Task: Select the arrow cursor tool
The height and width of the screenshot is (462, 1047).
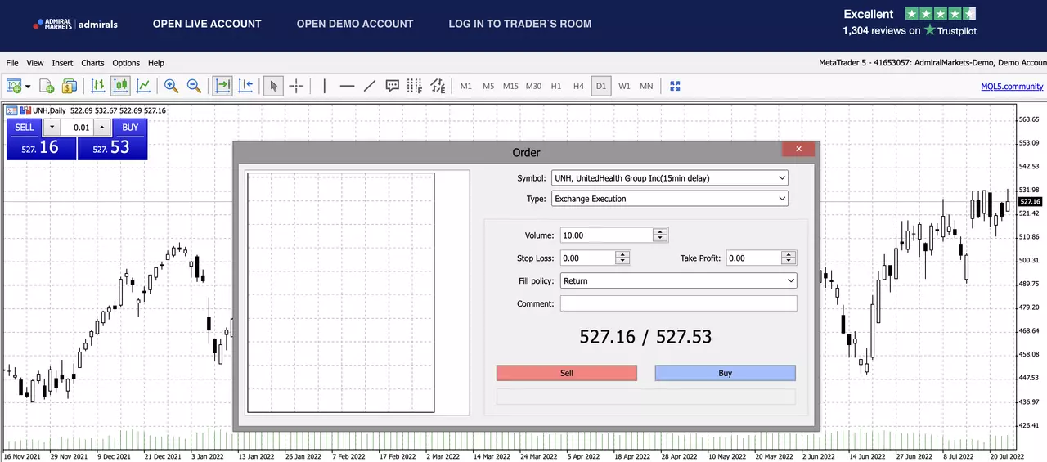Action: coord(273,85)
